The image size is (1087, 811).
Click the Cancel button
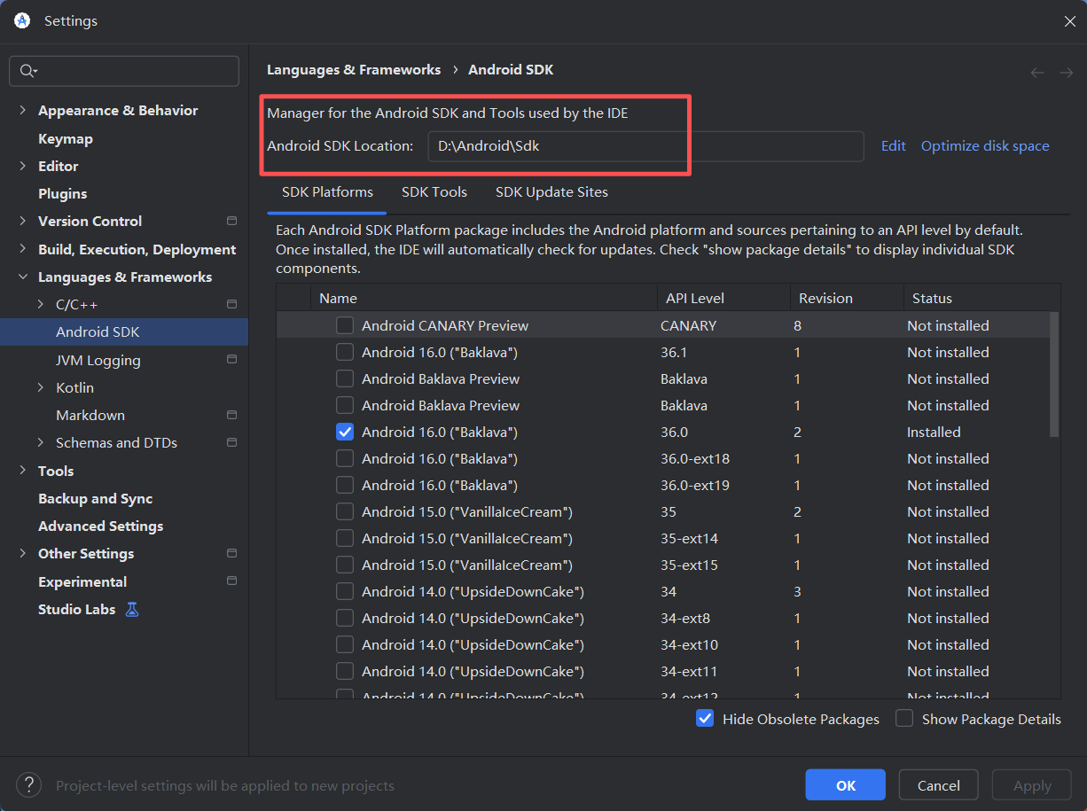coord(938,785)
